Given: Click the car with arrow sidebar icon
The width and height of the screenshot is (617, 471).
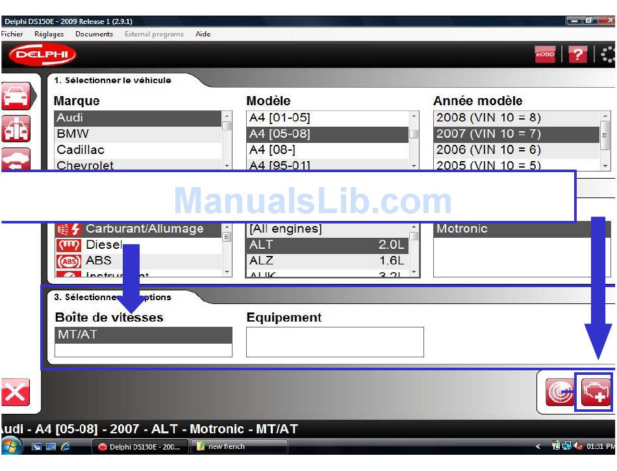Looking at the screenshot, I should (x=16, y=159).
